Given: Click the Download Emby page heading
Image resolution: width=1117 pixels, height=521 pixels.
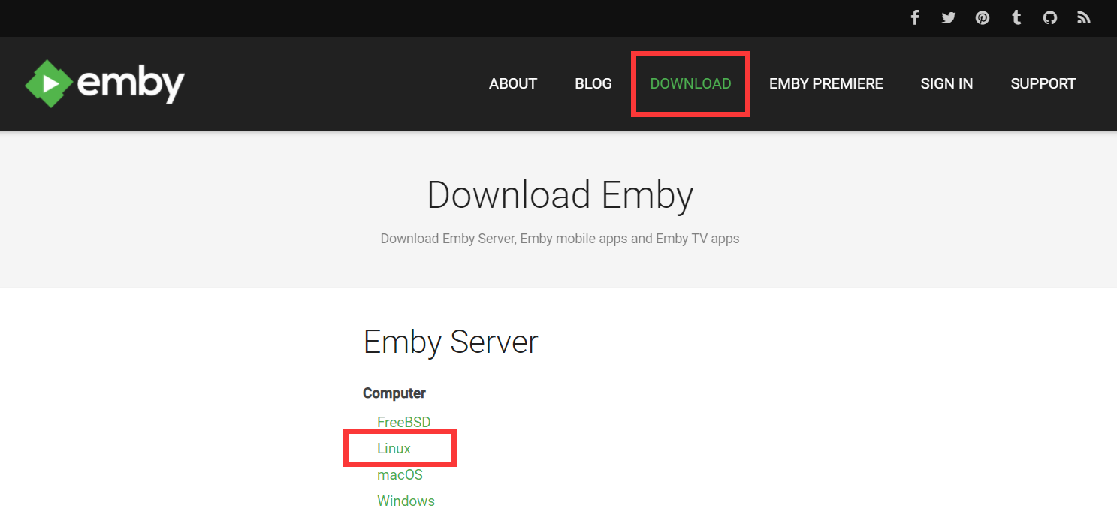Looking at the screenshot, I should point(560,195).
